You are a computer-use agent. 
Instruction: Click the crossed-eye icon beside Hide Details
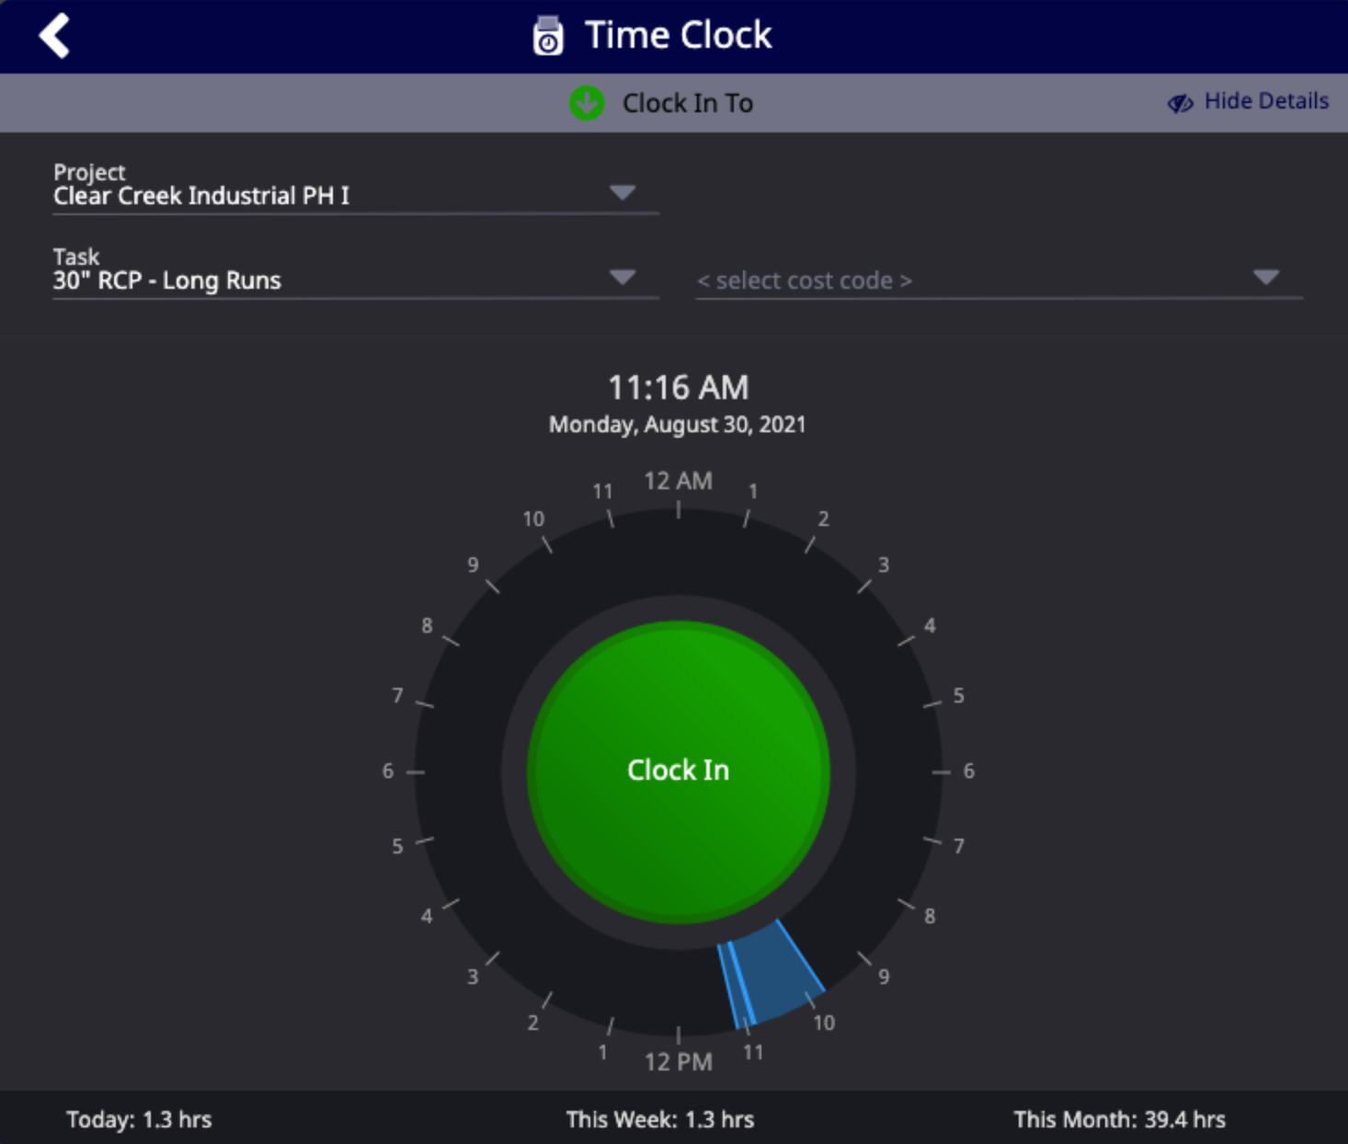pyautogui.click(x=1180, y=102)
